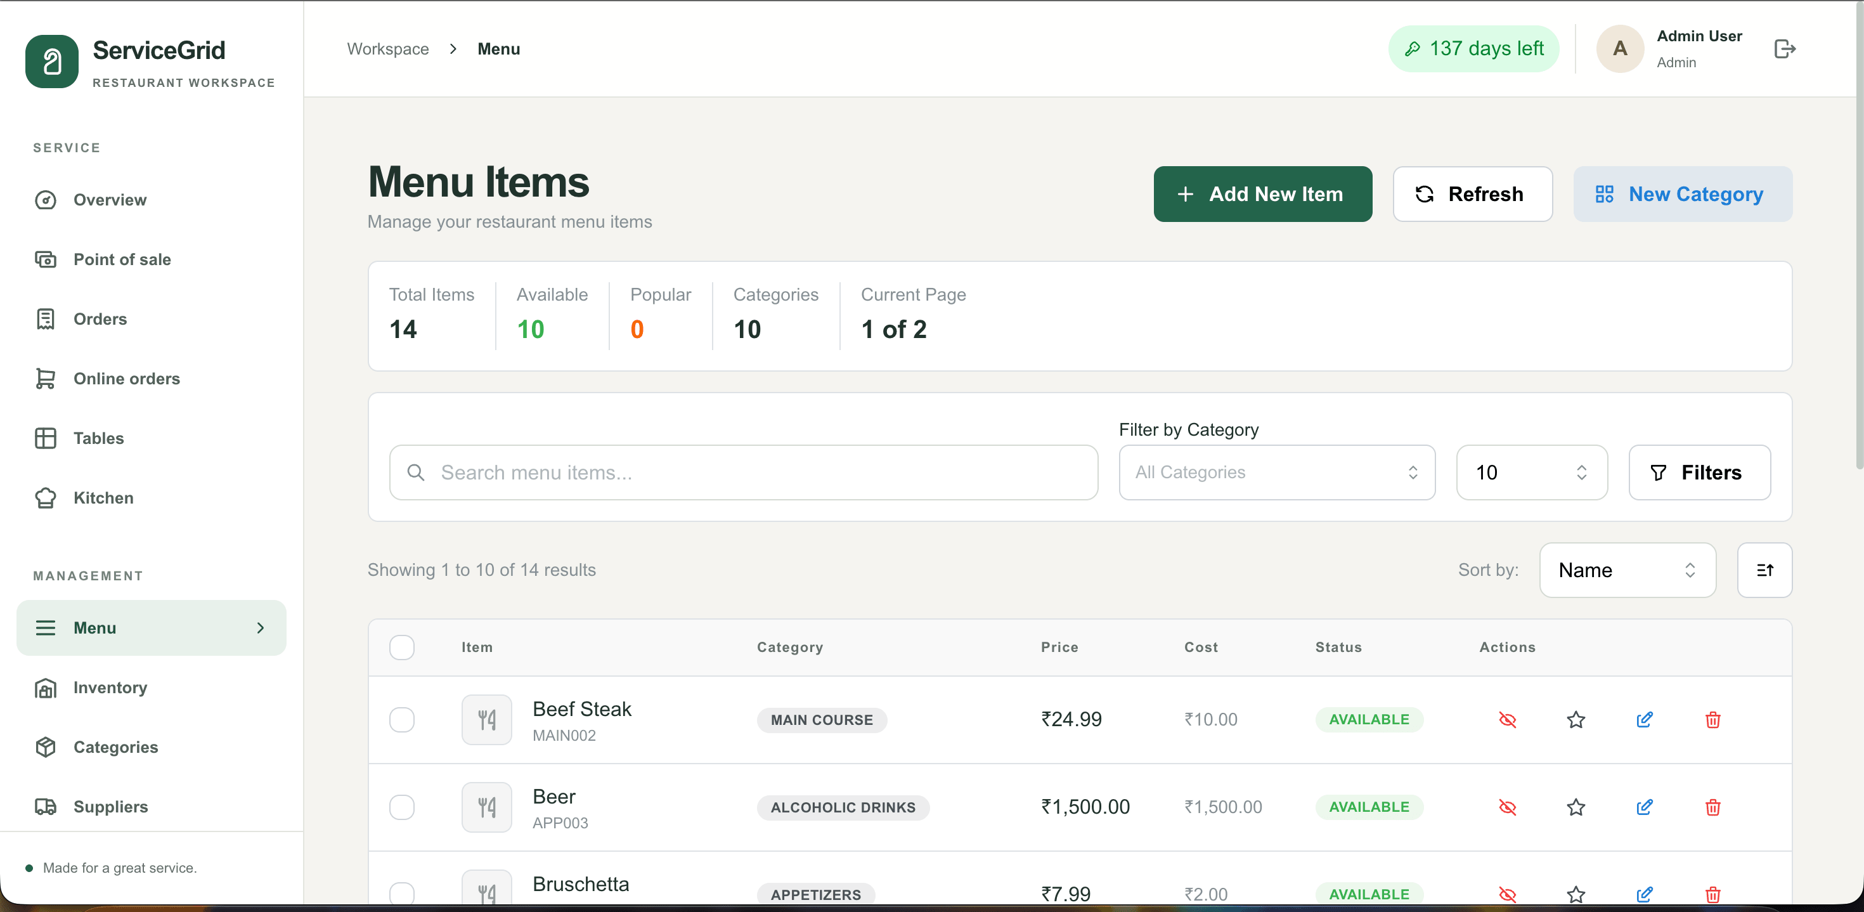Delete the Bruschetta item
Viewport: 1864px width, 912px height.
pos(1712,894)
